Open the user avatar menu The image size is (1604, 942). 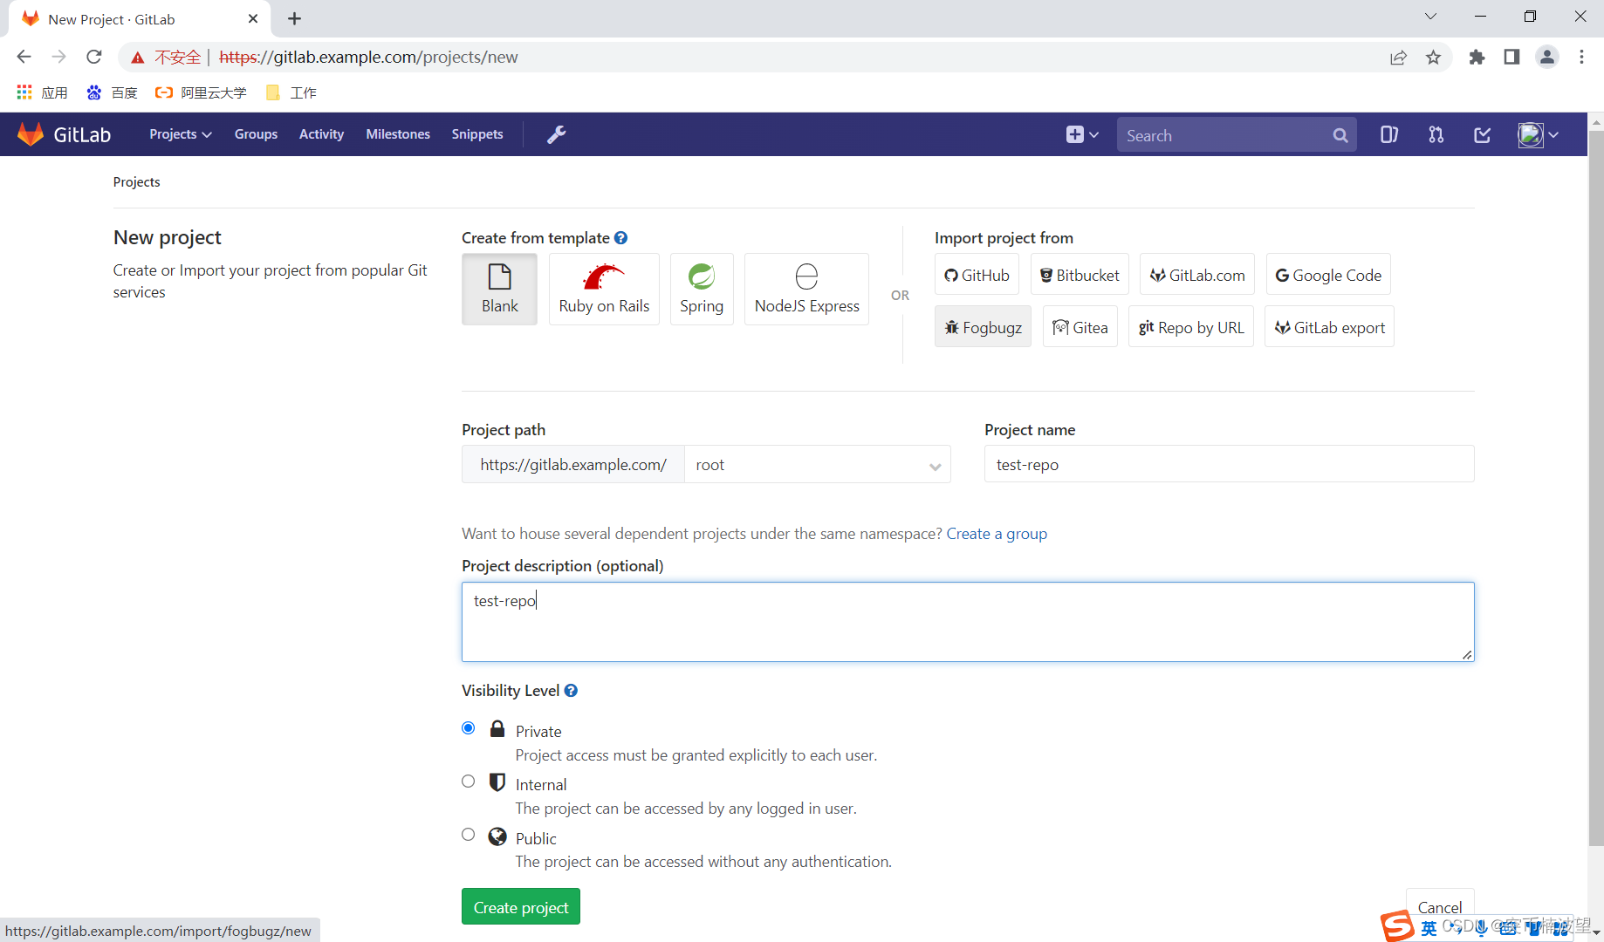(1538, 134)
